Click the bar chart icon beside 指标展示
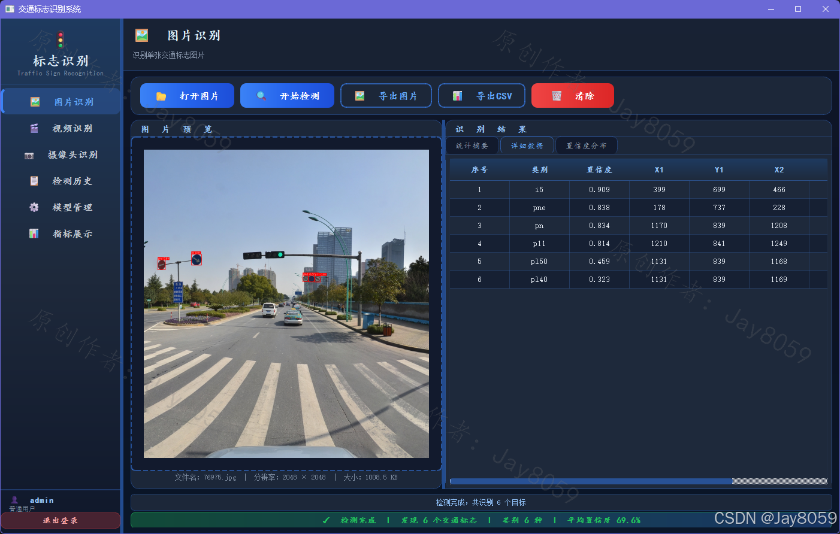Viewport: 840px width, 534px height. coord(34,233)
